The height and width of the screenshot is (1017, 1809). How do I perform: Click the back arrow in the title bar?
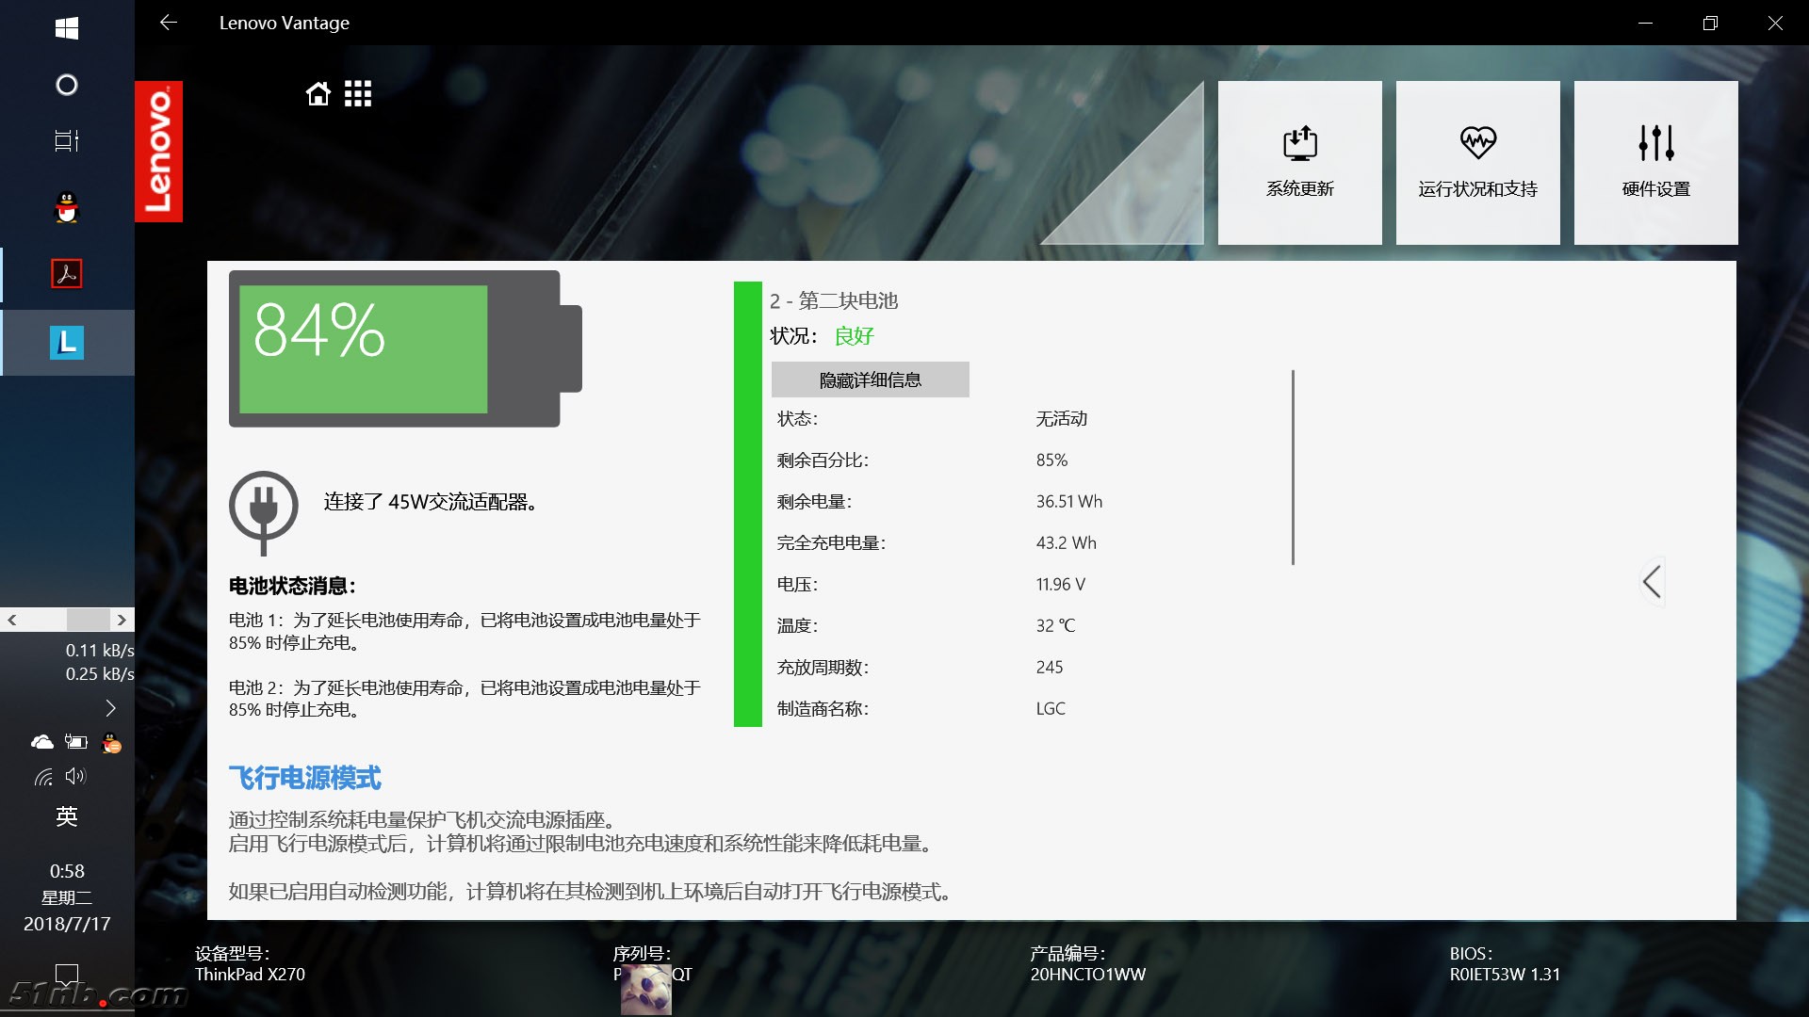pyautogui.click(x=169, y=23)
